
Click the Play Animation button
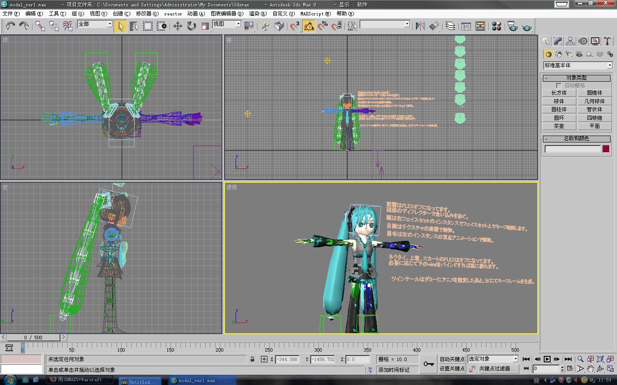(x=547, y=359)
